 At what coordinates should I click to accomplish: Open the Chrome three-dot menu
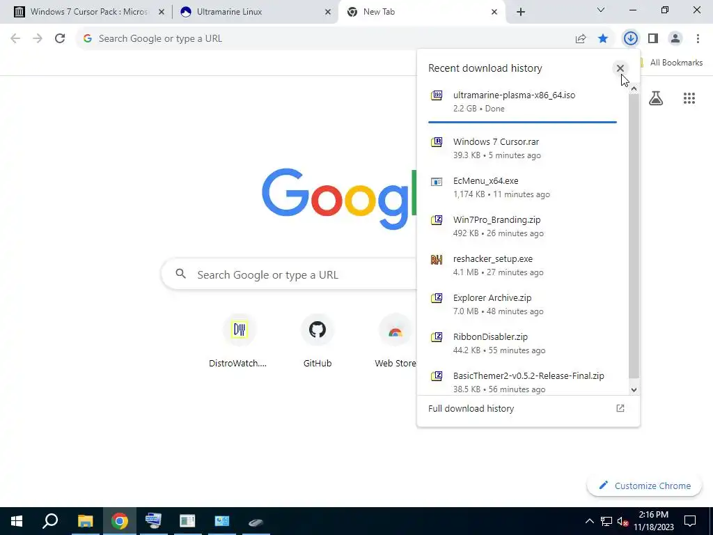[698, 39]
